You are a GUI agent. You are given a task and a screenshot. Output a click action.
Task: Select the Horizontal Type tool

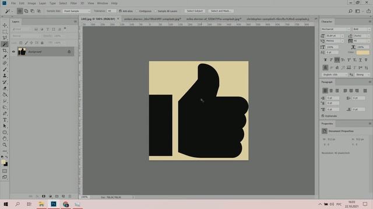click(x=5, y=120)
